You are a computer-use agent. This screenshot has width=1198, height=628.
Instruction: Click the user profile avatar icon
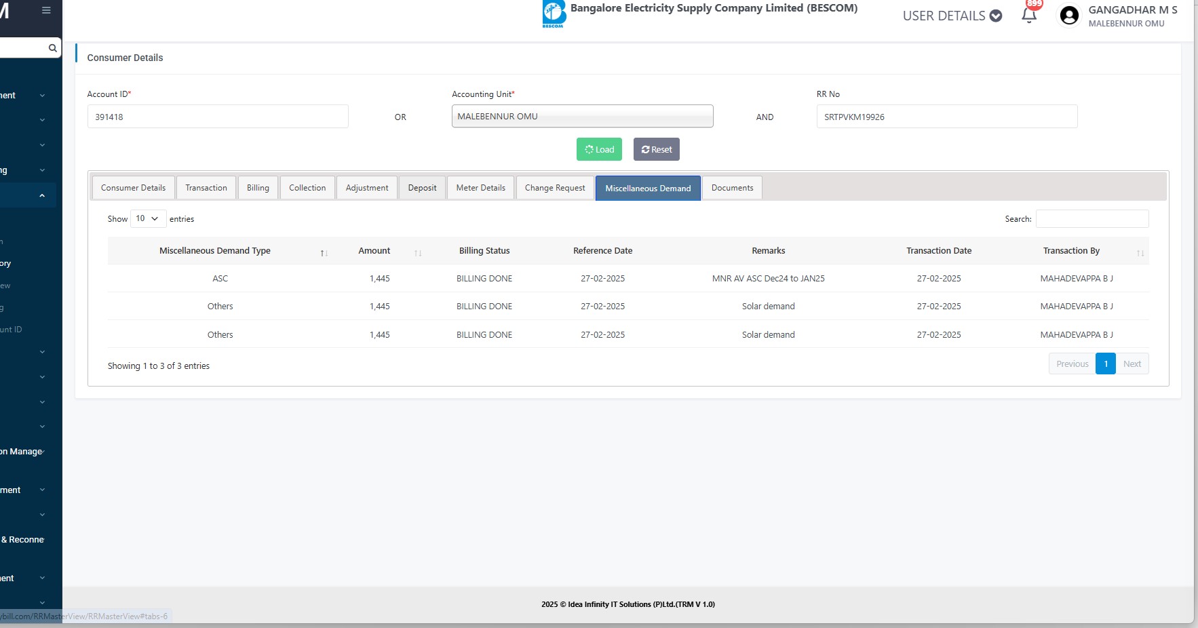pos(1069,16)
